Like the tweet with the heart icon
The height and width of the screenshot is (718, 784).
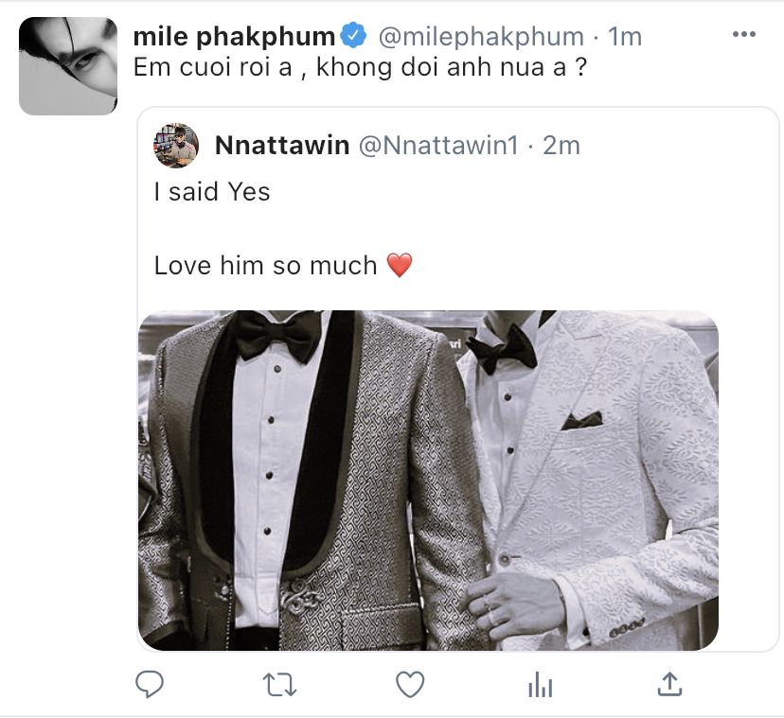(x=409, y=684)
